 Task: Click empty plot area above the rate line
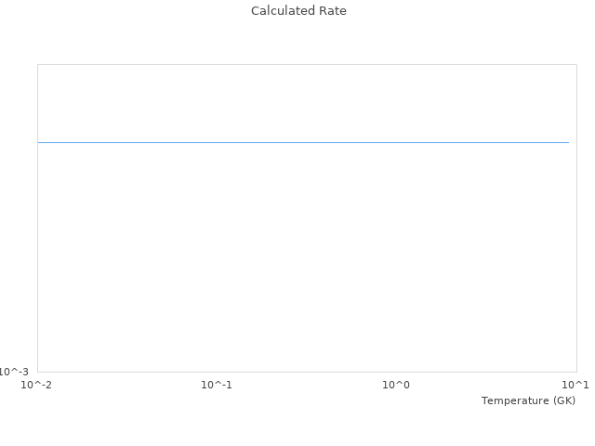tap(303, 102)
